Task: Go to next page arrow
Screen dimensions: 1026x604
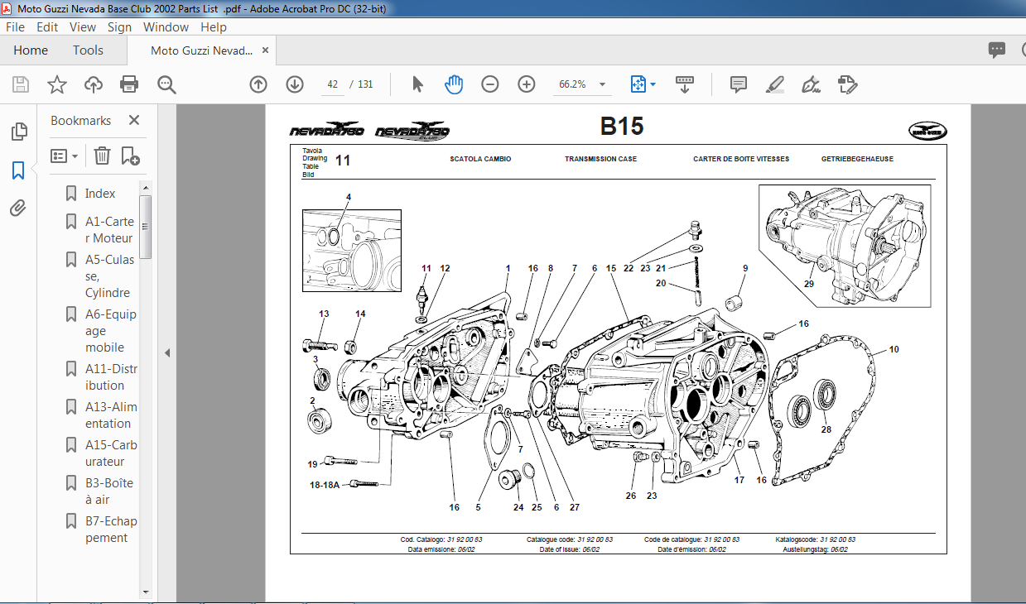Action: 295,84
